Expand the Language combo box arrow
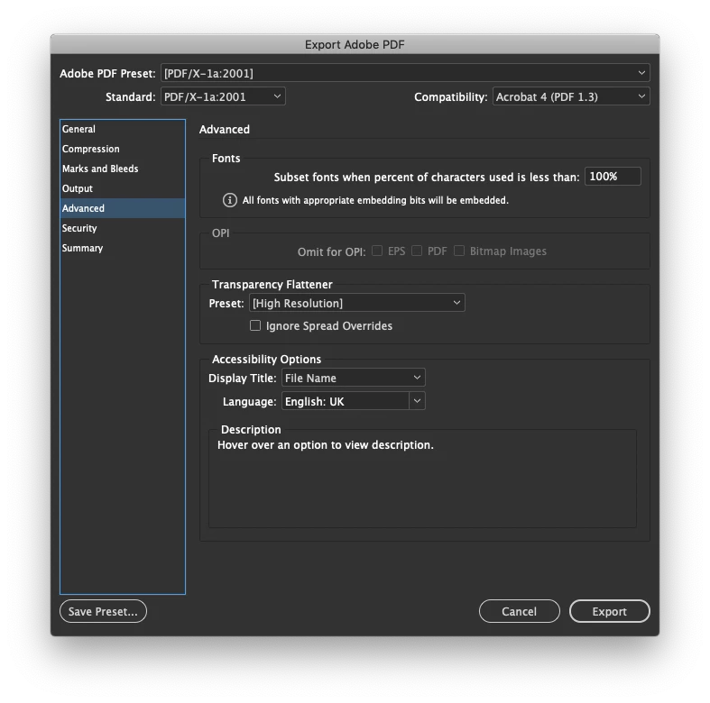This screenshot has width=710, height=703. pyautogui.click(x=417, y=401)
